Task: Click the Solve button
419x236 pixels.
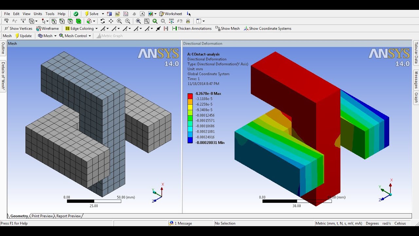Action: 92,14
